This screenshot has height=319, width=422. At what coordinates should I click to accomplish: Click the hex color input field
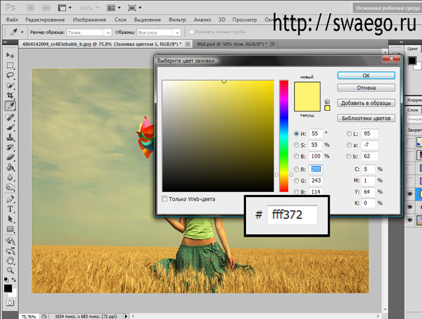click(292, 215)
